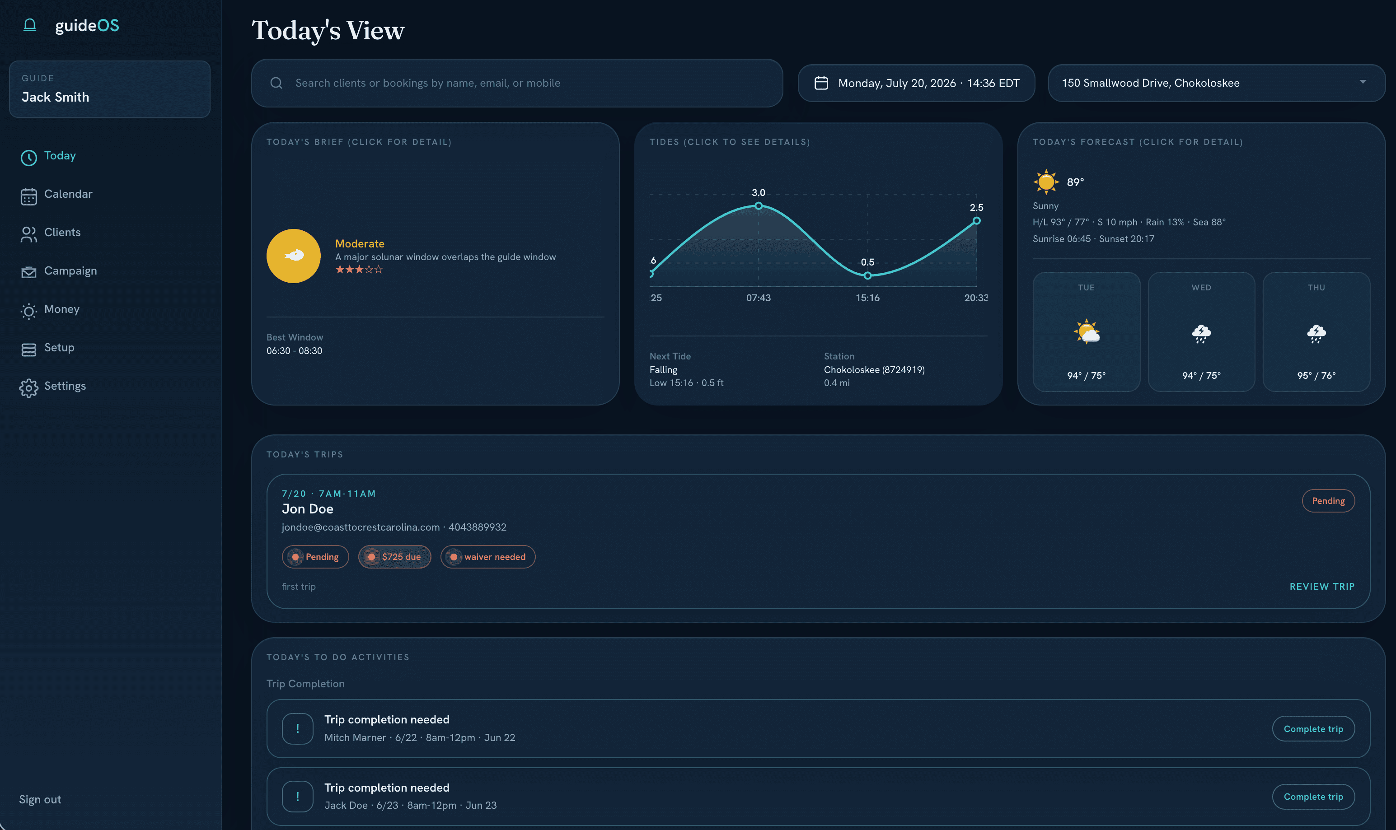The height and width of the screenshot is (830, 1396).
Task: Click into the client search field
Action: [x=516, y=83]
